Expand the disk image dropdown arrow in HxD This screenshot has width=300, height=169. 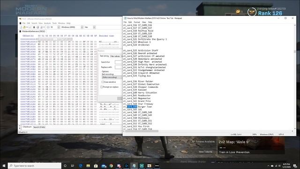[44, 27]
